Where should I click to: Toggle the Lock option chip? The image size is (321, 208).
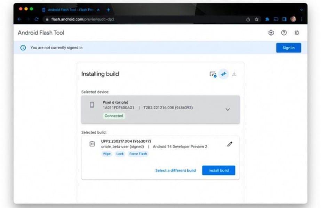pyautogui.click(x=120, y=154)
